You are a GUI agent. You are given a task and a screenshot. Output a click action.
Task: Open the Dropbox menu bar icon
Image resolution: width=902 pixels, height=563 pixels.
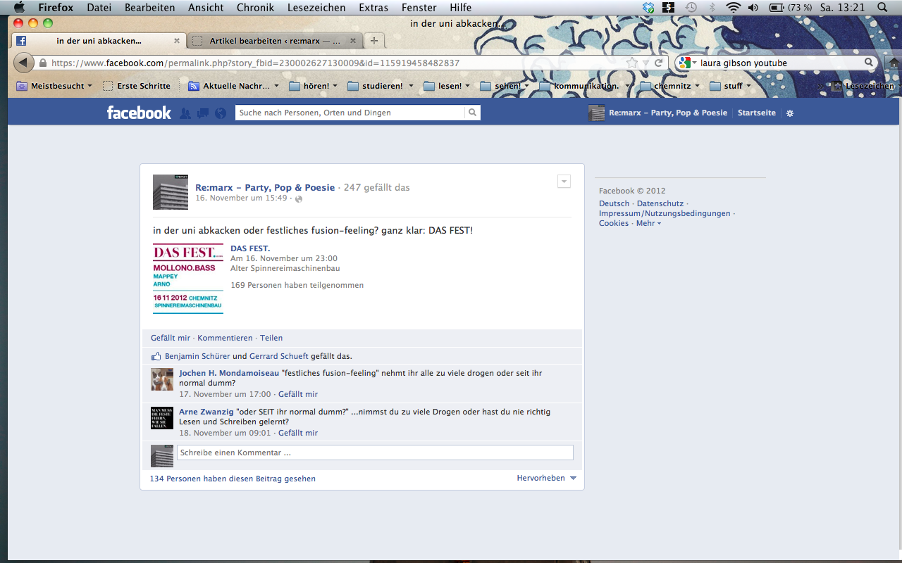(x=648, y=7)
